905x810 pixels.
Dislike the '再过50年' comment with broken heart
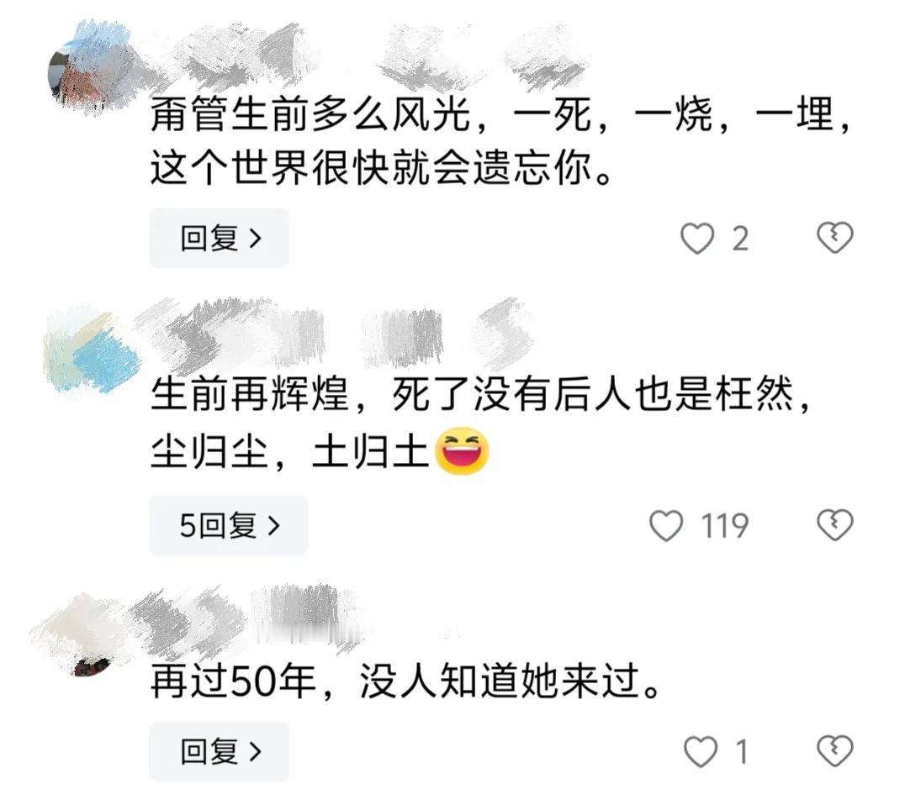point(834,751)
